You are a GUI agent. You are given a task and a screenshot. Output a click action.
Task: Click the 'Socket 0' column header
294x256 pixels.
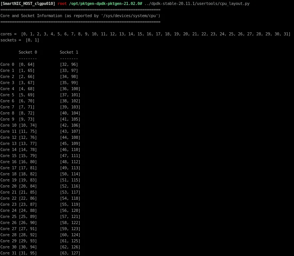(x=28, y=52)
